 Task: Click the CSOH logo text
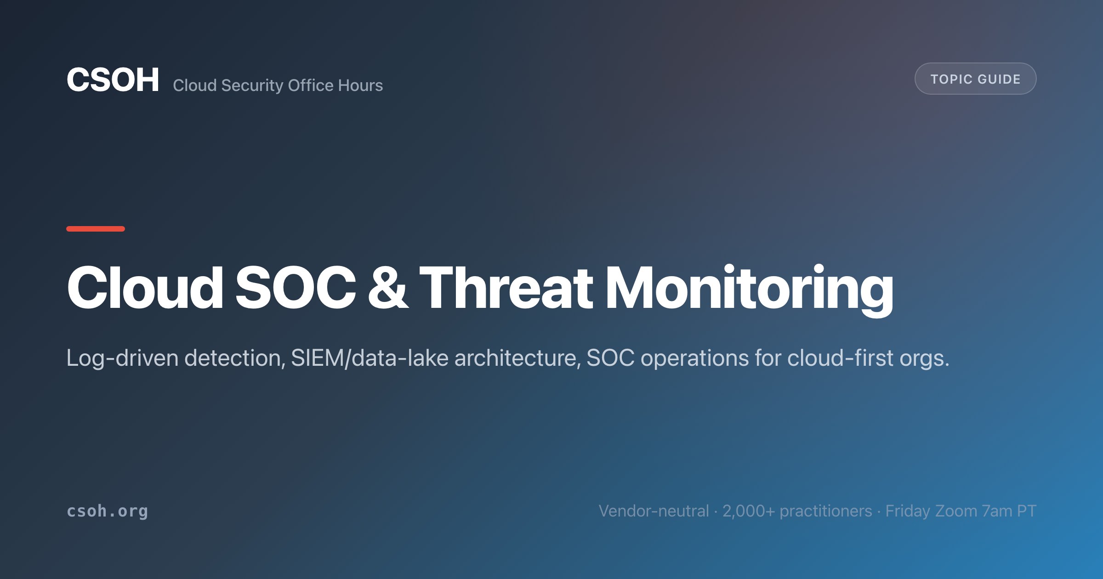pyautogui.click(x=113, y=80)
